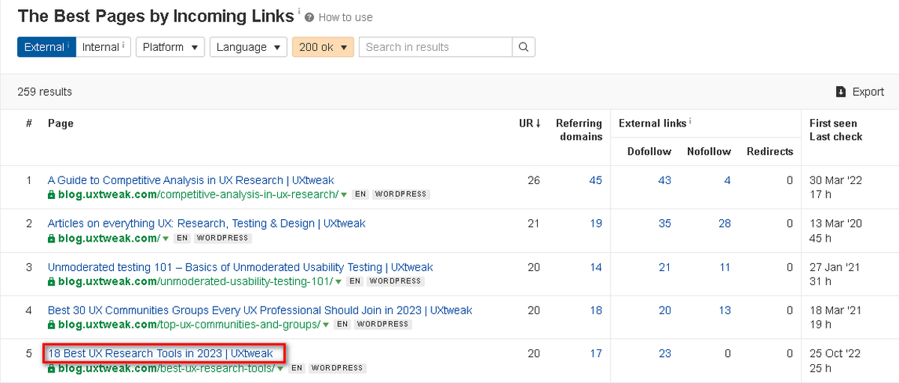The height and width of the screenshot is (383, 899).
Task: Click the top-ux-communities-and-groups URL
Action: pyautogui.click(x=189, y=325)
